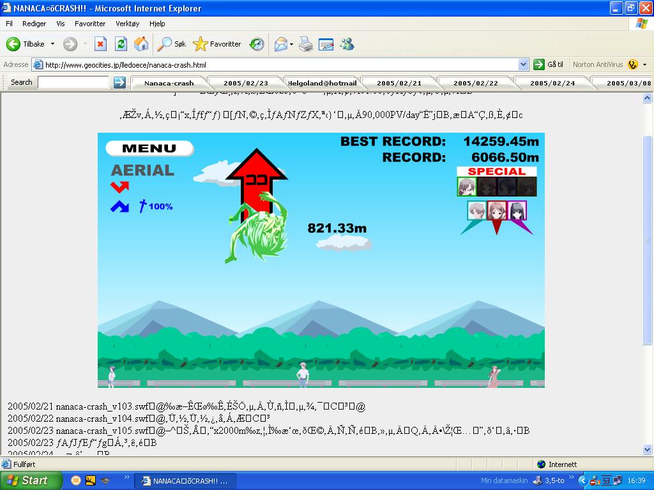Open the 3,5-tommer floppy taskbar item
This screenshot has height=490, width=654.
550,480
